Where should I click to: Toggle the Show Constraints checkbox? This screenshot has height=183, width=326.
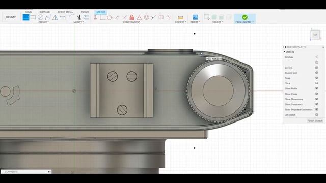coord(317,104)
